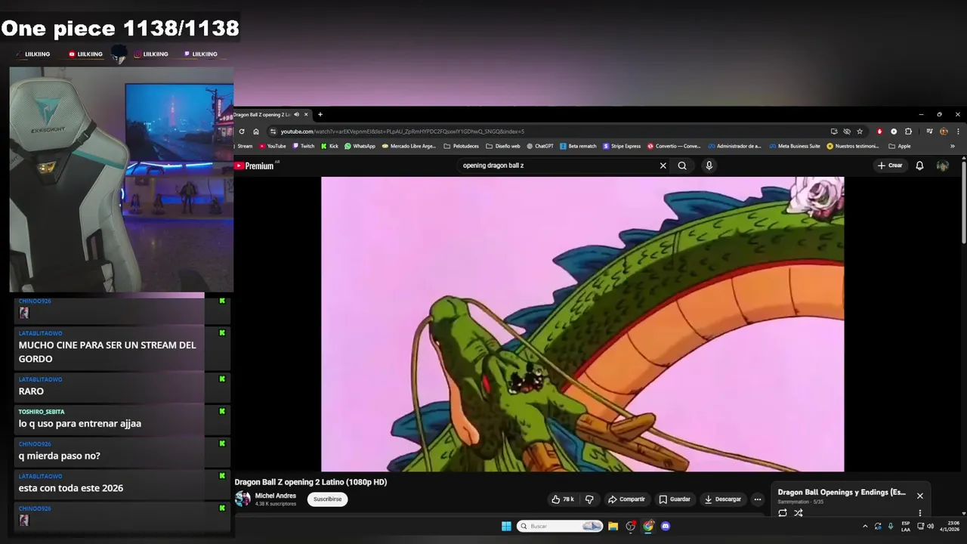Open Dragon Ball Openings y Endings playlist title
967x544 pixels.
click(x=842, y=493)
